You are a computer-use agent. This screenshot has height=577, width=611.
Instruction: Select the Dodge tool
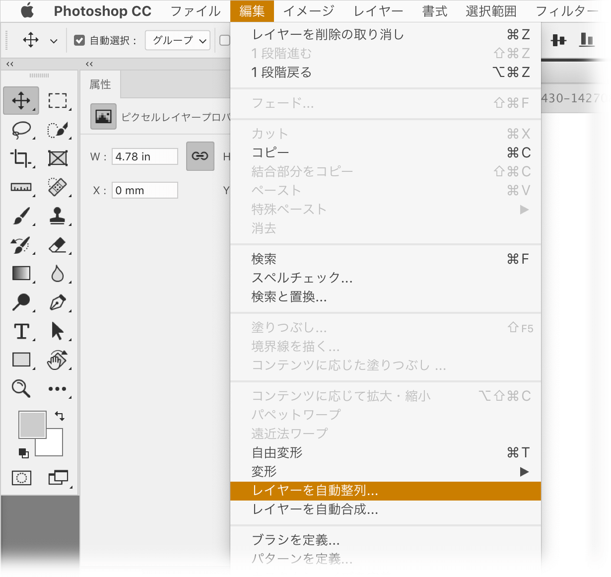(21, 302)
